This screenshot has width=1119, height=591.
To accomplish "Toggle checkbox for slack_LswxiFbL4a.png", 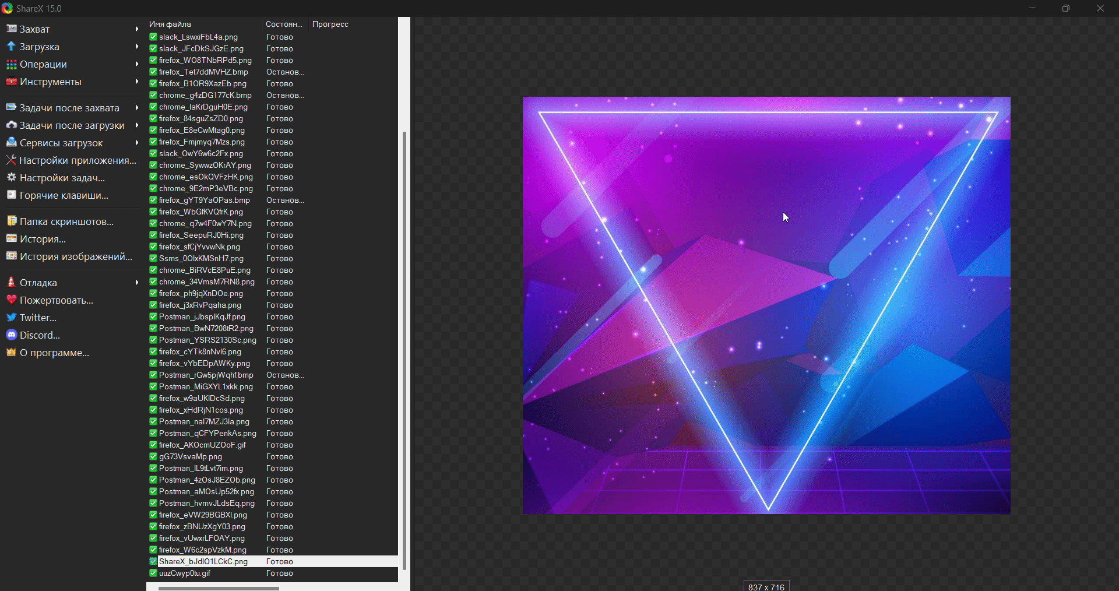I will tap(153, 37).
